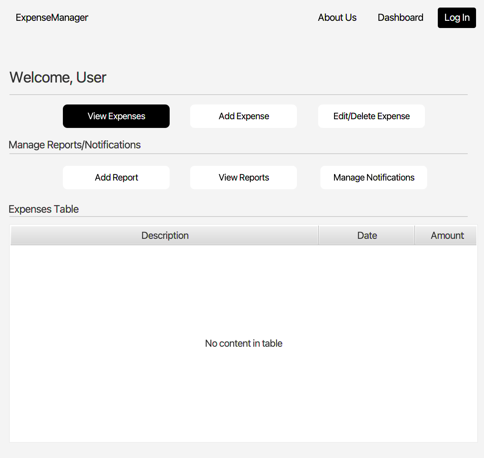Sort the table by Amount
This screenshot has height=458, width=484.
(447, 235)
